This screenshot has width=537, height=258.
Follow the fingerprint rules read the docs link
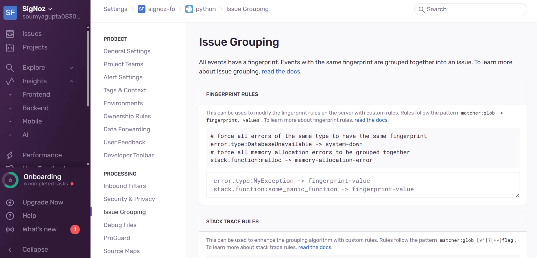click(x=371, y=120)
